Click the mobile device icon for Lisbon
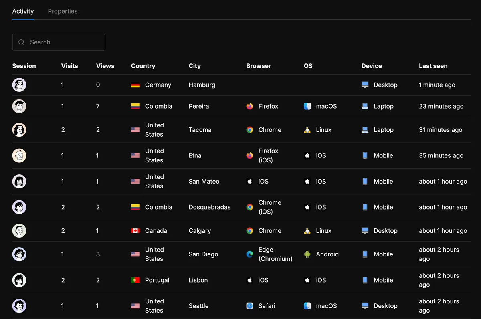This screenshot has width=481, height=319. (365, 280)
